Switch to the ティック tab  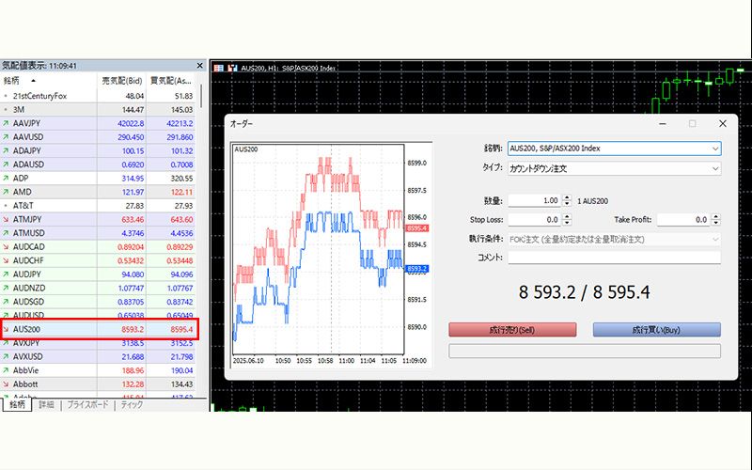[x=132, y=404]
